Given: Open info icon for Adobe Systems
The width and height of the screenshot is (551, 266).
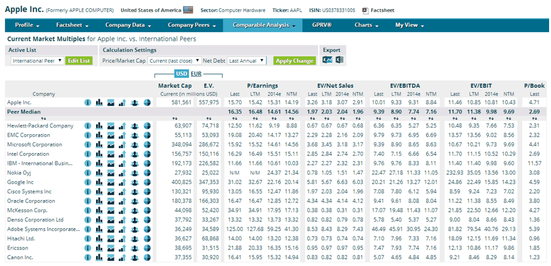Looking at the screenshot, I should 87,229.
